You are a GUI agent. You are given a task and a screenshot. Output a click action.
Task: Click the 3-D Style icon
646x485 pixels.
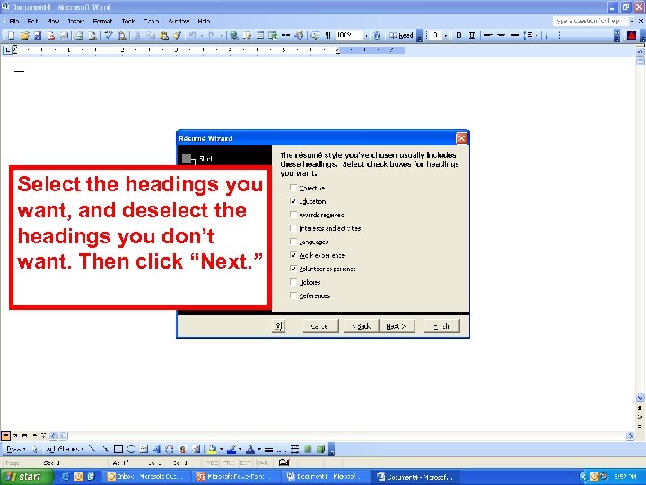[320, 449]
